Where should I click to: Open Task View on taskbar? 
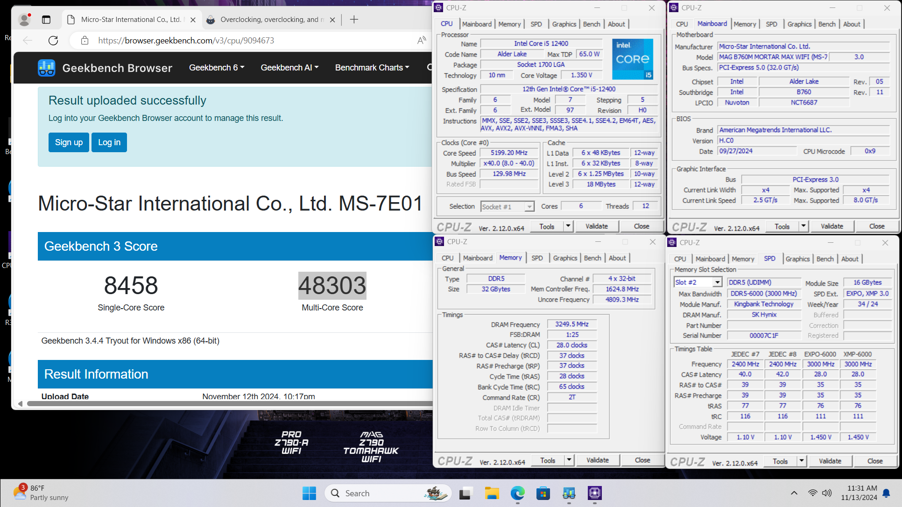pos(465,493)
